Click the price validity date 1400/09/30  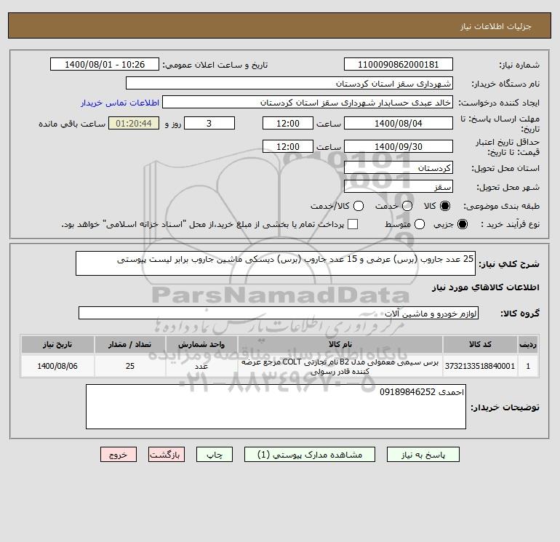pos(399,146)
